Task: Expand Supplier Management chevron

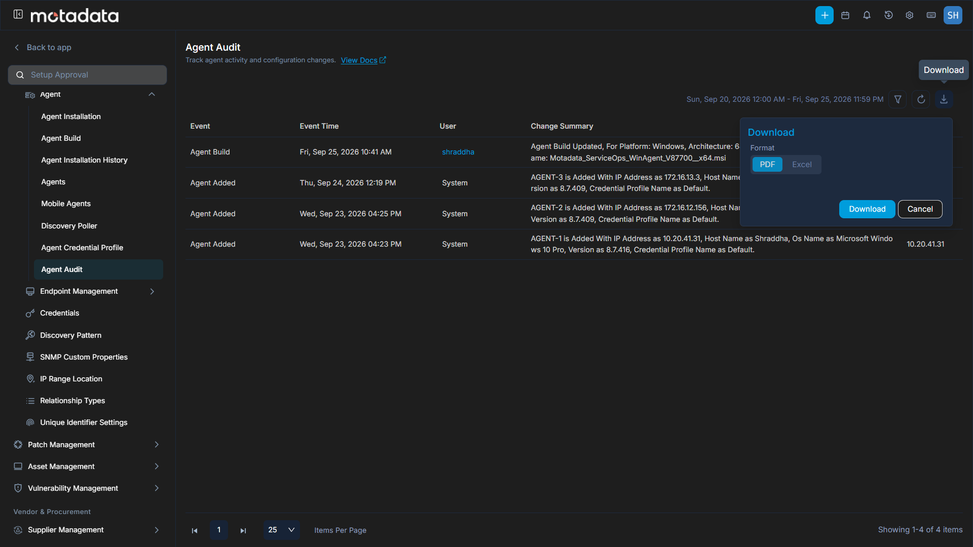Action: click(157, 530)
